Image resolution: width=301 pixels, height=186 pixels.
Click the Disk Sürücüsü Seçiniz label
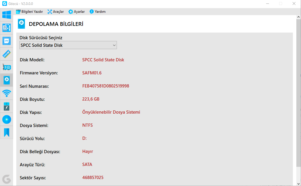coord(41,38)
